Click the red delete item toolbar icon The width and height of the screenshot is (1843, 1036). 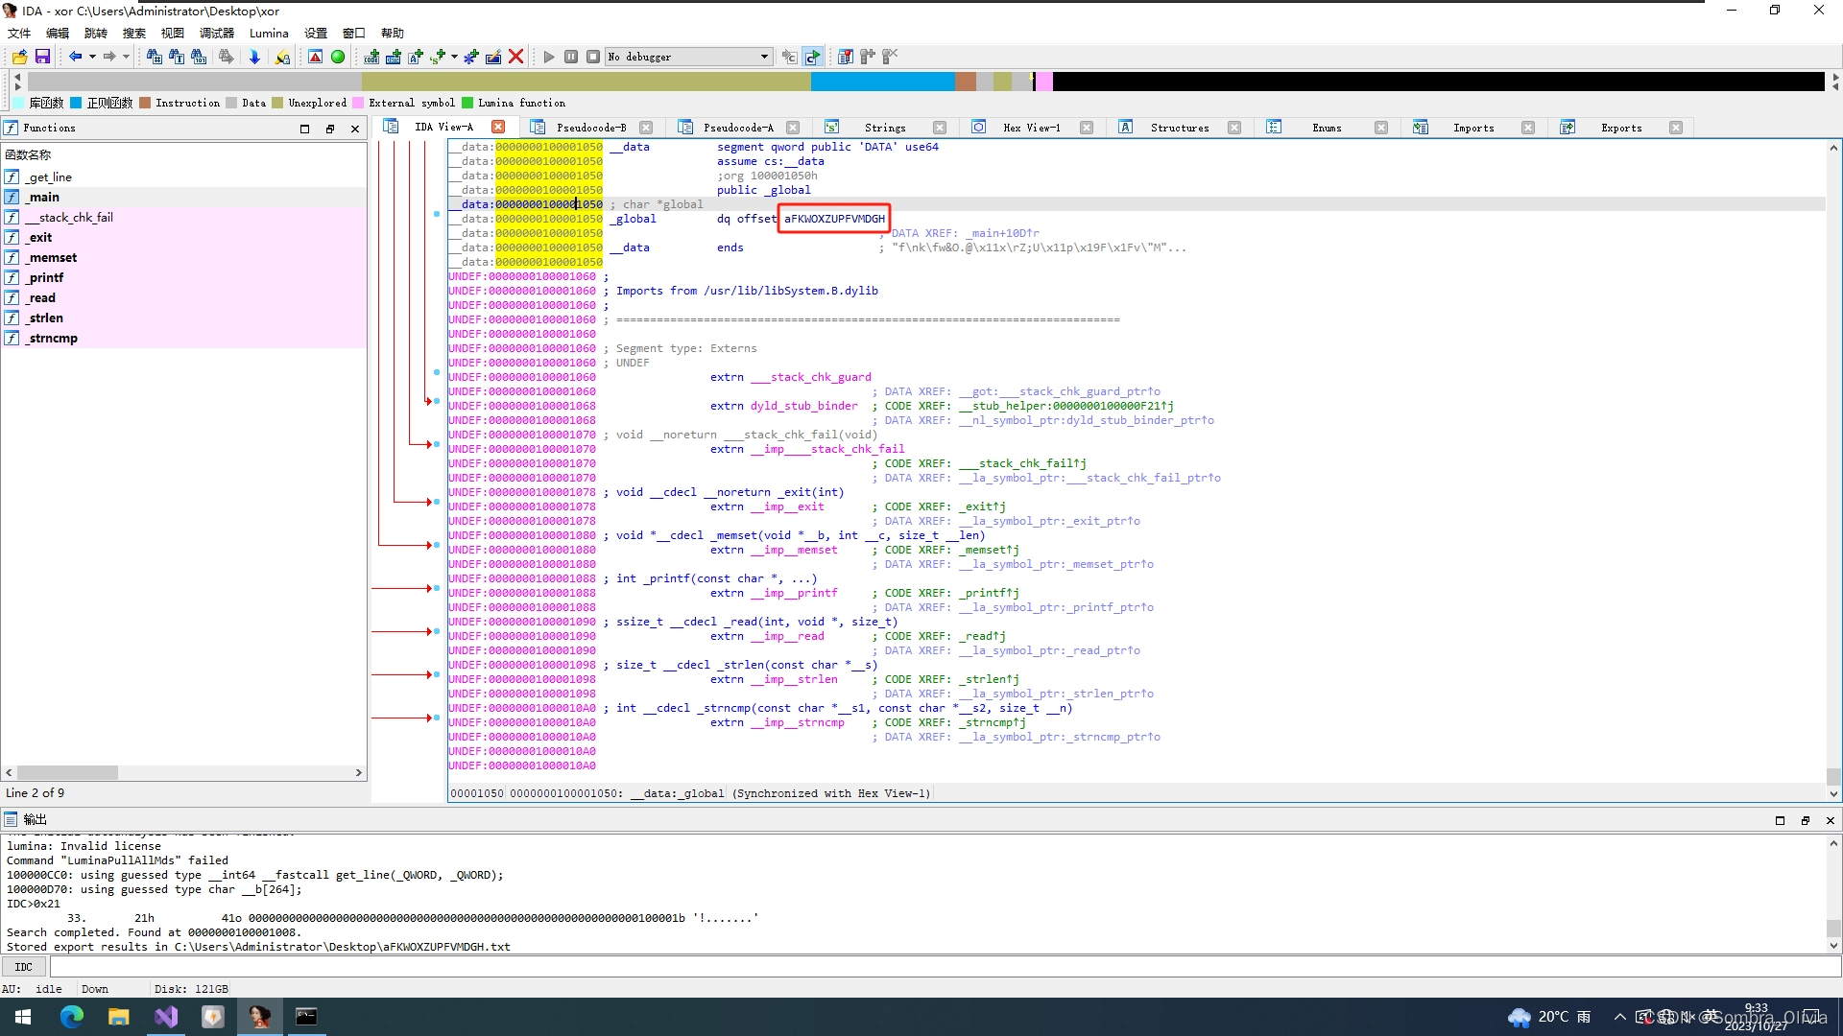pos(515,57)
